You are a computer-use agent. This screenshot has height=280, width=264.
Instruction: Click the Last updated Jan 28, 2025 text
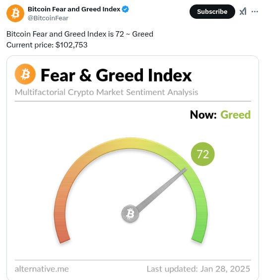pyautogui.click(x=198, y=269)
